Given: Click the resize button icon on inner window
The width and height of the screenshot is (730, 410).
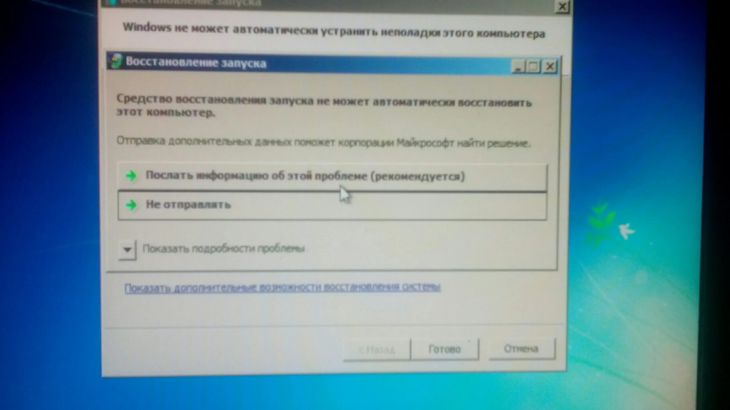Looking at the screenshot, I should [534, 65].
